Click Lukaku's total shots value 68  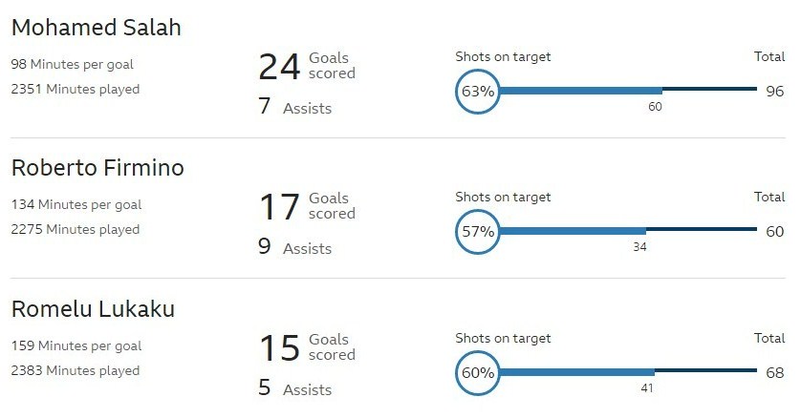(x=774, y=372)
